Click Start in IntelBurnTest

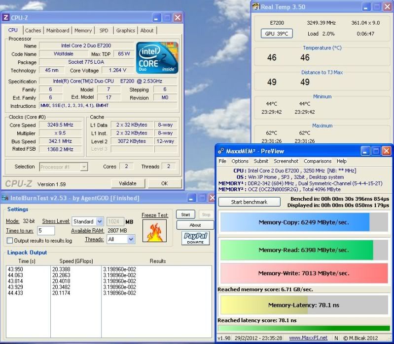coord(185,215)
